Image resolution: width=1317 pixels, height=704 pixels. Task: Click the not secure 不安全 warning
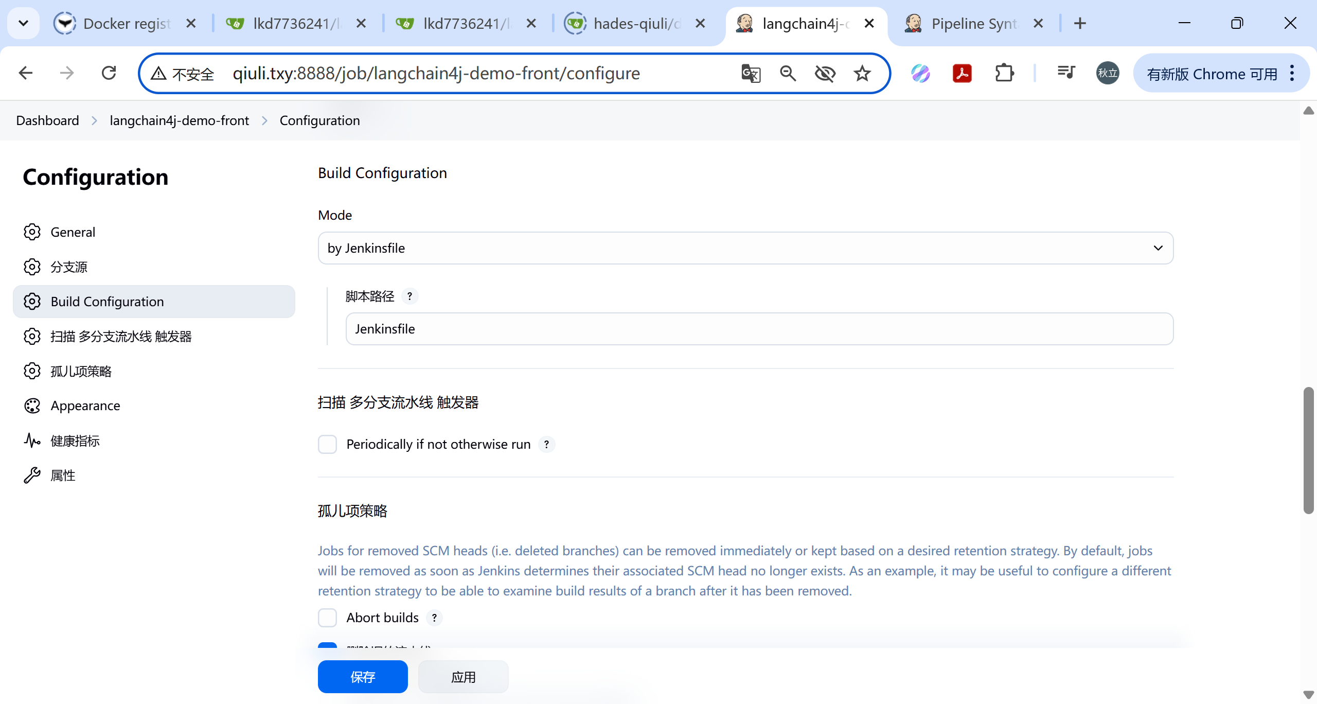(x=183, y=74)
